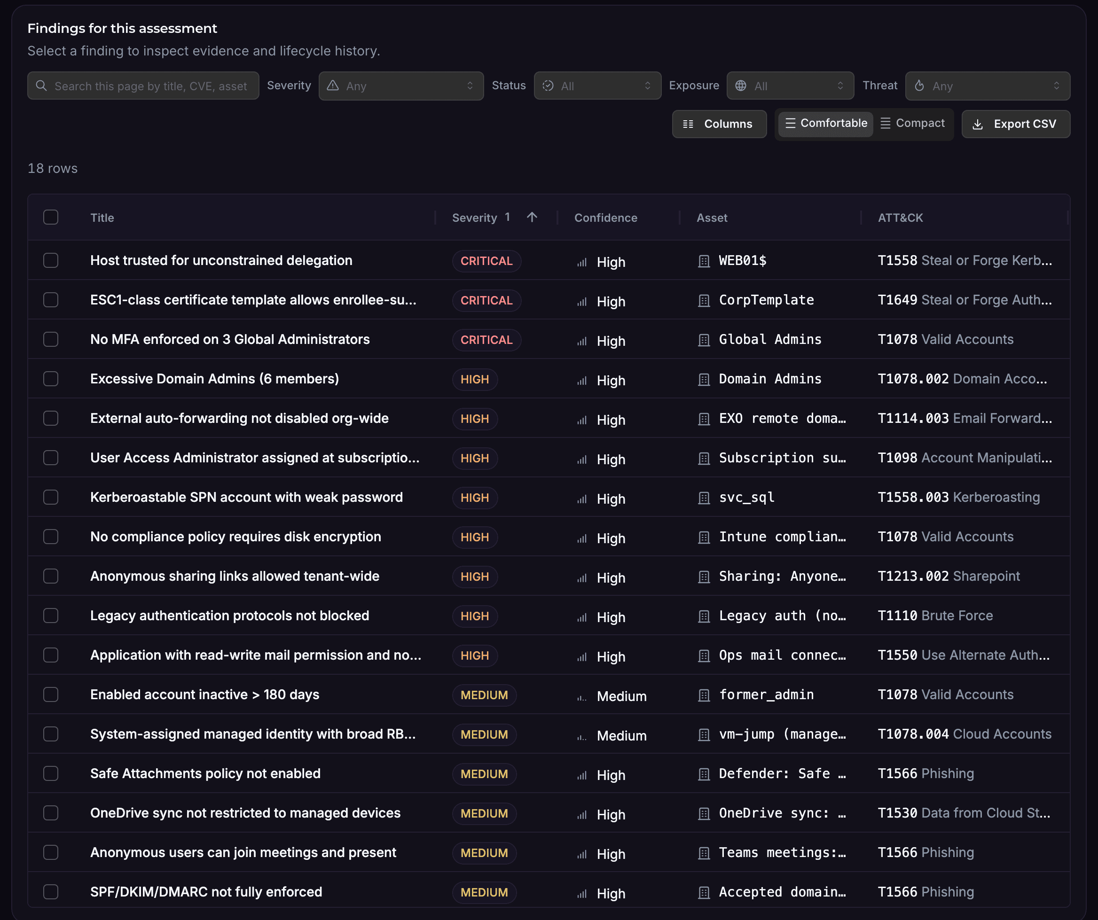Click the search magnifier icon

click(x=41, y=86)
